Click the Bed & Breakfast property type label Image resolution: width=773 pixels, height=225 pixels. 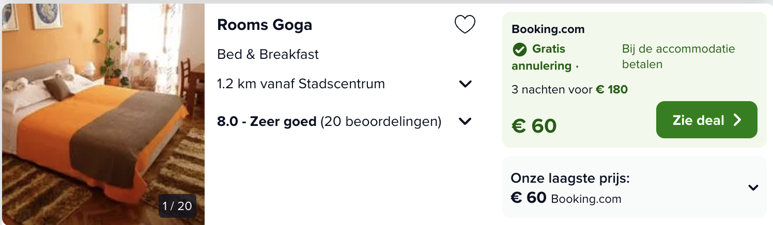coord(268,54)
